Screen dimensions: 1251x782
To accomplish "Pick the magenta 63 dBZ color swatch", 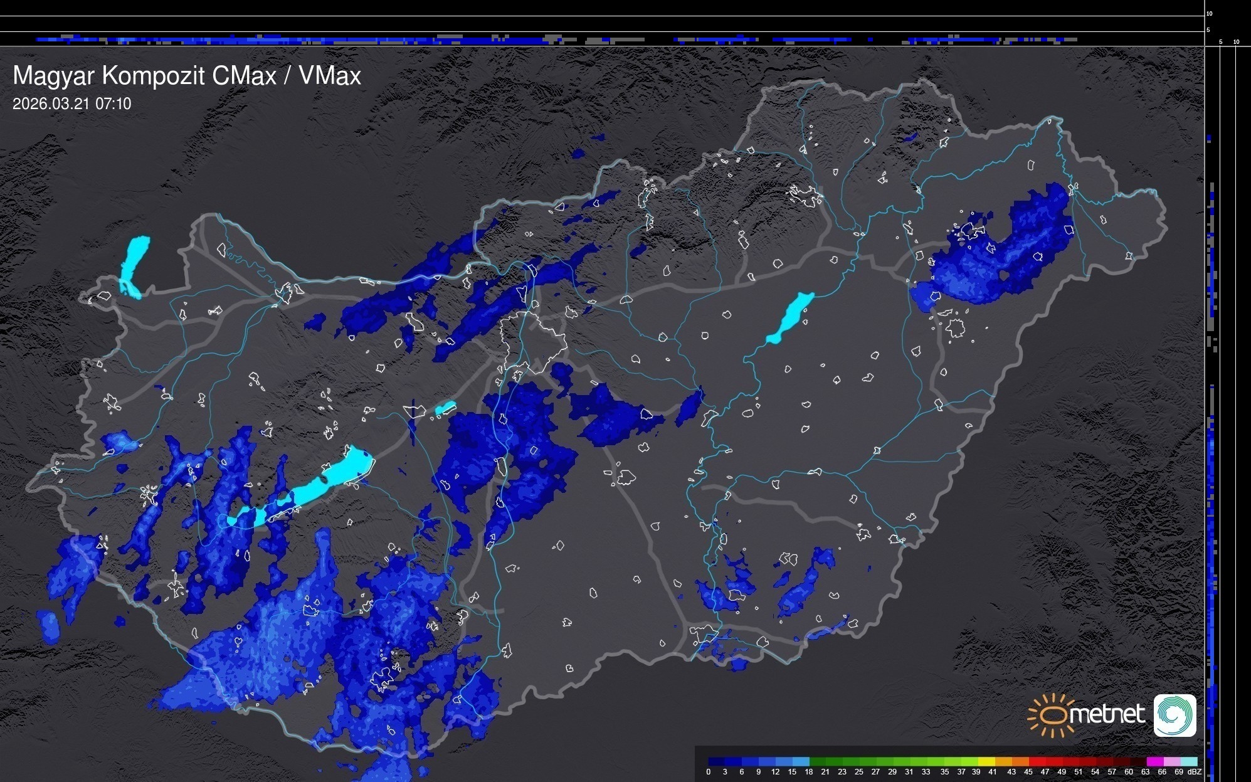I will (1154, 761).
